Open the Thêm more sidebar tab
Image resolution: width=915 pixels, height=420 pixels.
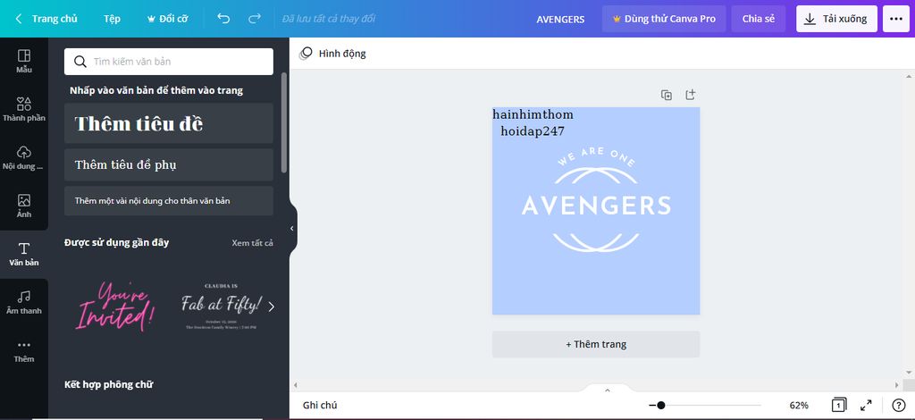tap(24, 351)
